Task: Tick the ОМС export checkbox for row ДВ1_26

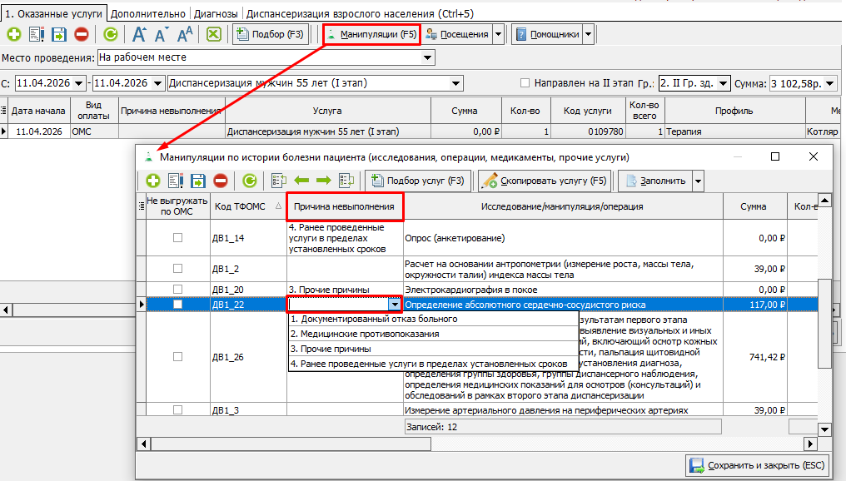Action: (177, 356)
